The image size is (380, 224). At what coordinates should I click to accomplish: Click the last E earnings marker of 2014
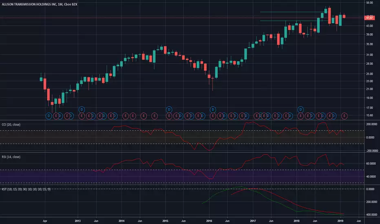pos(155,116)
